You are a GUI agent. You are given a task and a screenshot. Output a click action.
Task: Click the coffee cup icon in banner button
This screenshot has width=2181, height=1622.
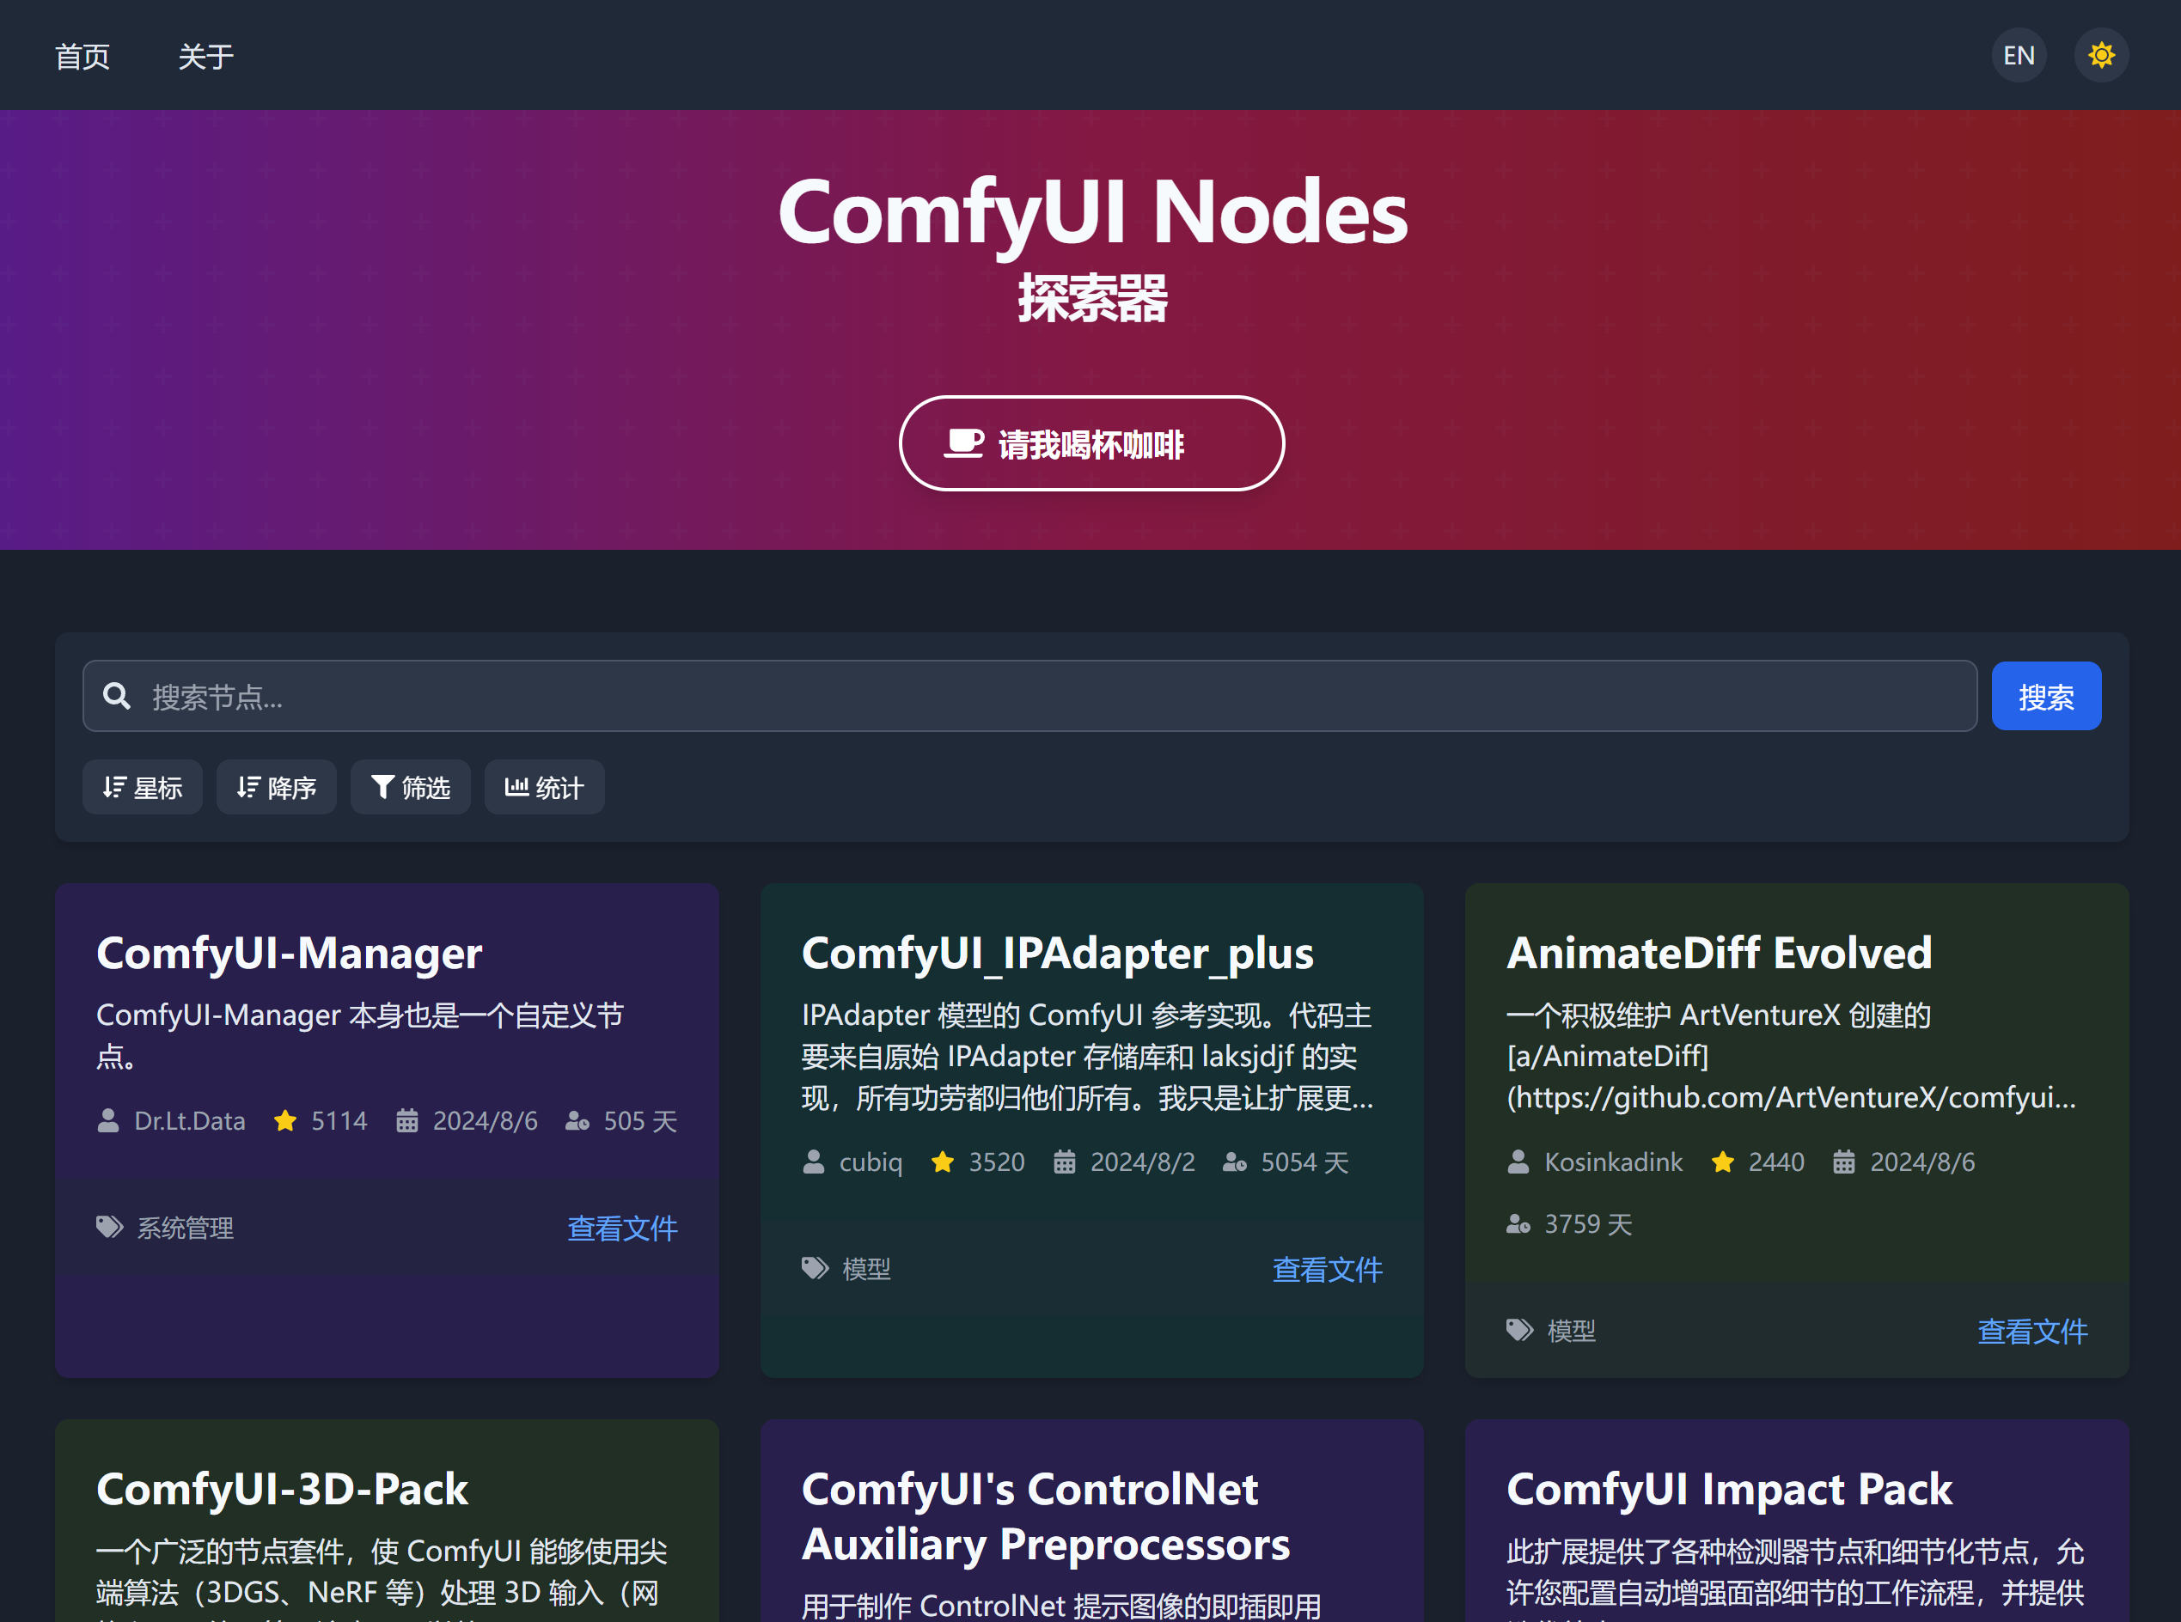click(963, 442)
